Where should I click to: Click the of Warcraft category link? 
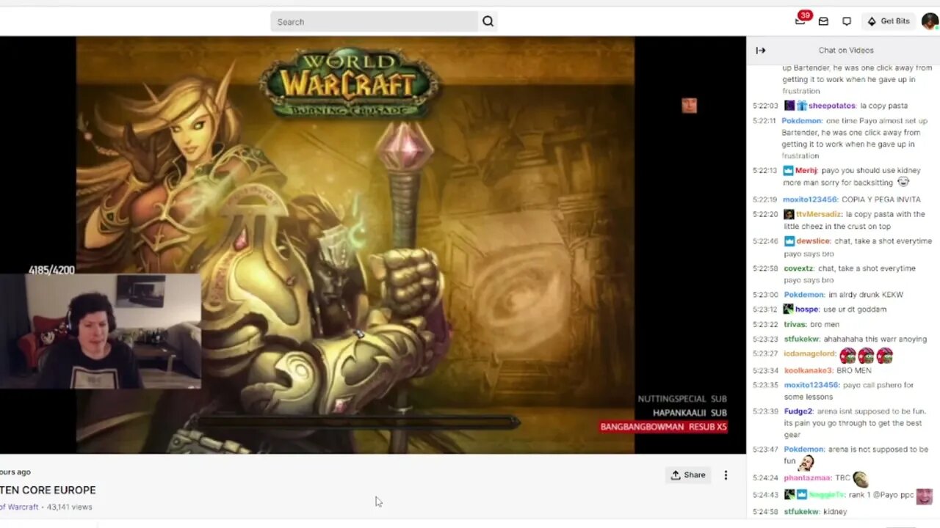pyautogui.click(x=19, y=507)
